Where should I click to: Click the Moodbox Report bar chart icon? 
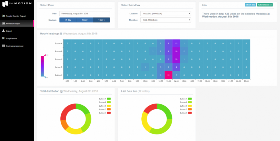[3, 23]
